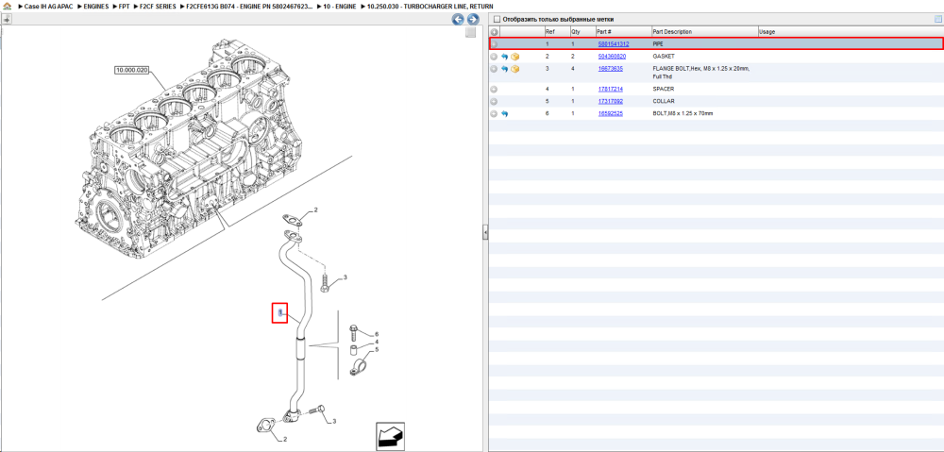Click the circle icon on the GASKET row

point(494,57)
